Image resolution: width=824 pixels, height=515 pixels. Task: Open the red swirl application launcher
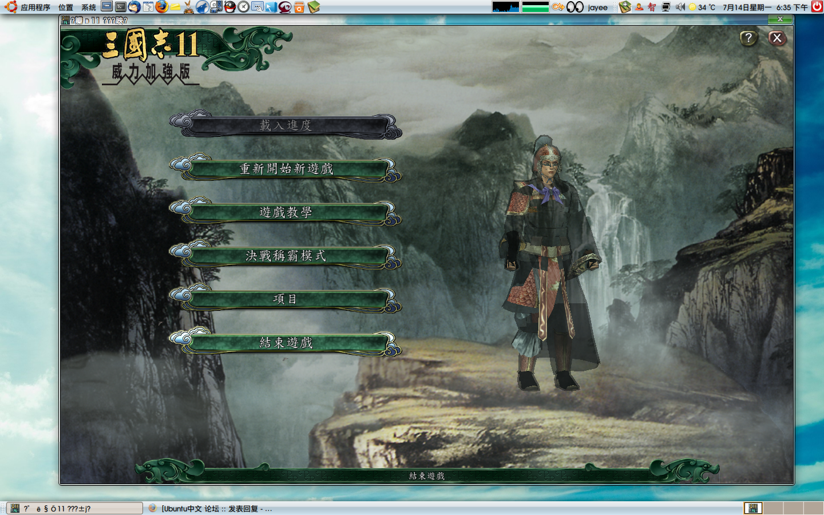(285, 7)
